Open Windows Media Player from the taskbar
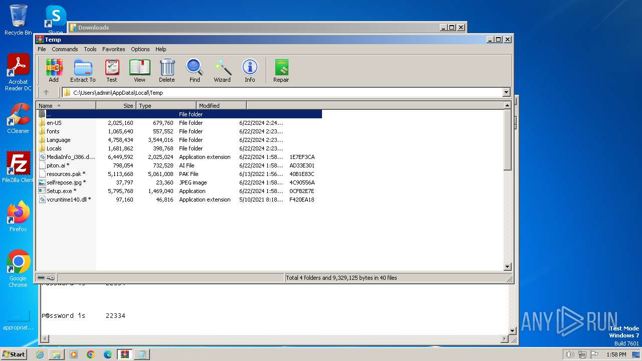This screenshot has height=361, width=642. coord(74,354)
